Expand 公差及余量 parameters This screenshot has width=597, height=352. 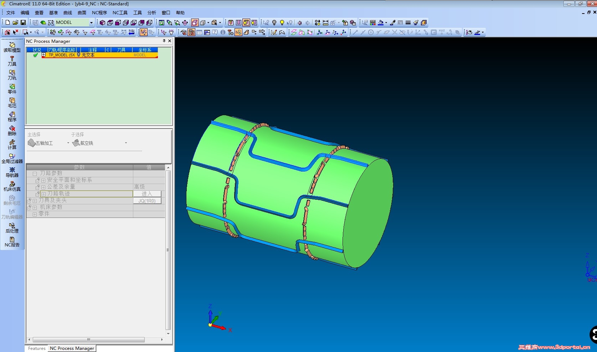click(43, 187)
